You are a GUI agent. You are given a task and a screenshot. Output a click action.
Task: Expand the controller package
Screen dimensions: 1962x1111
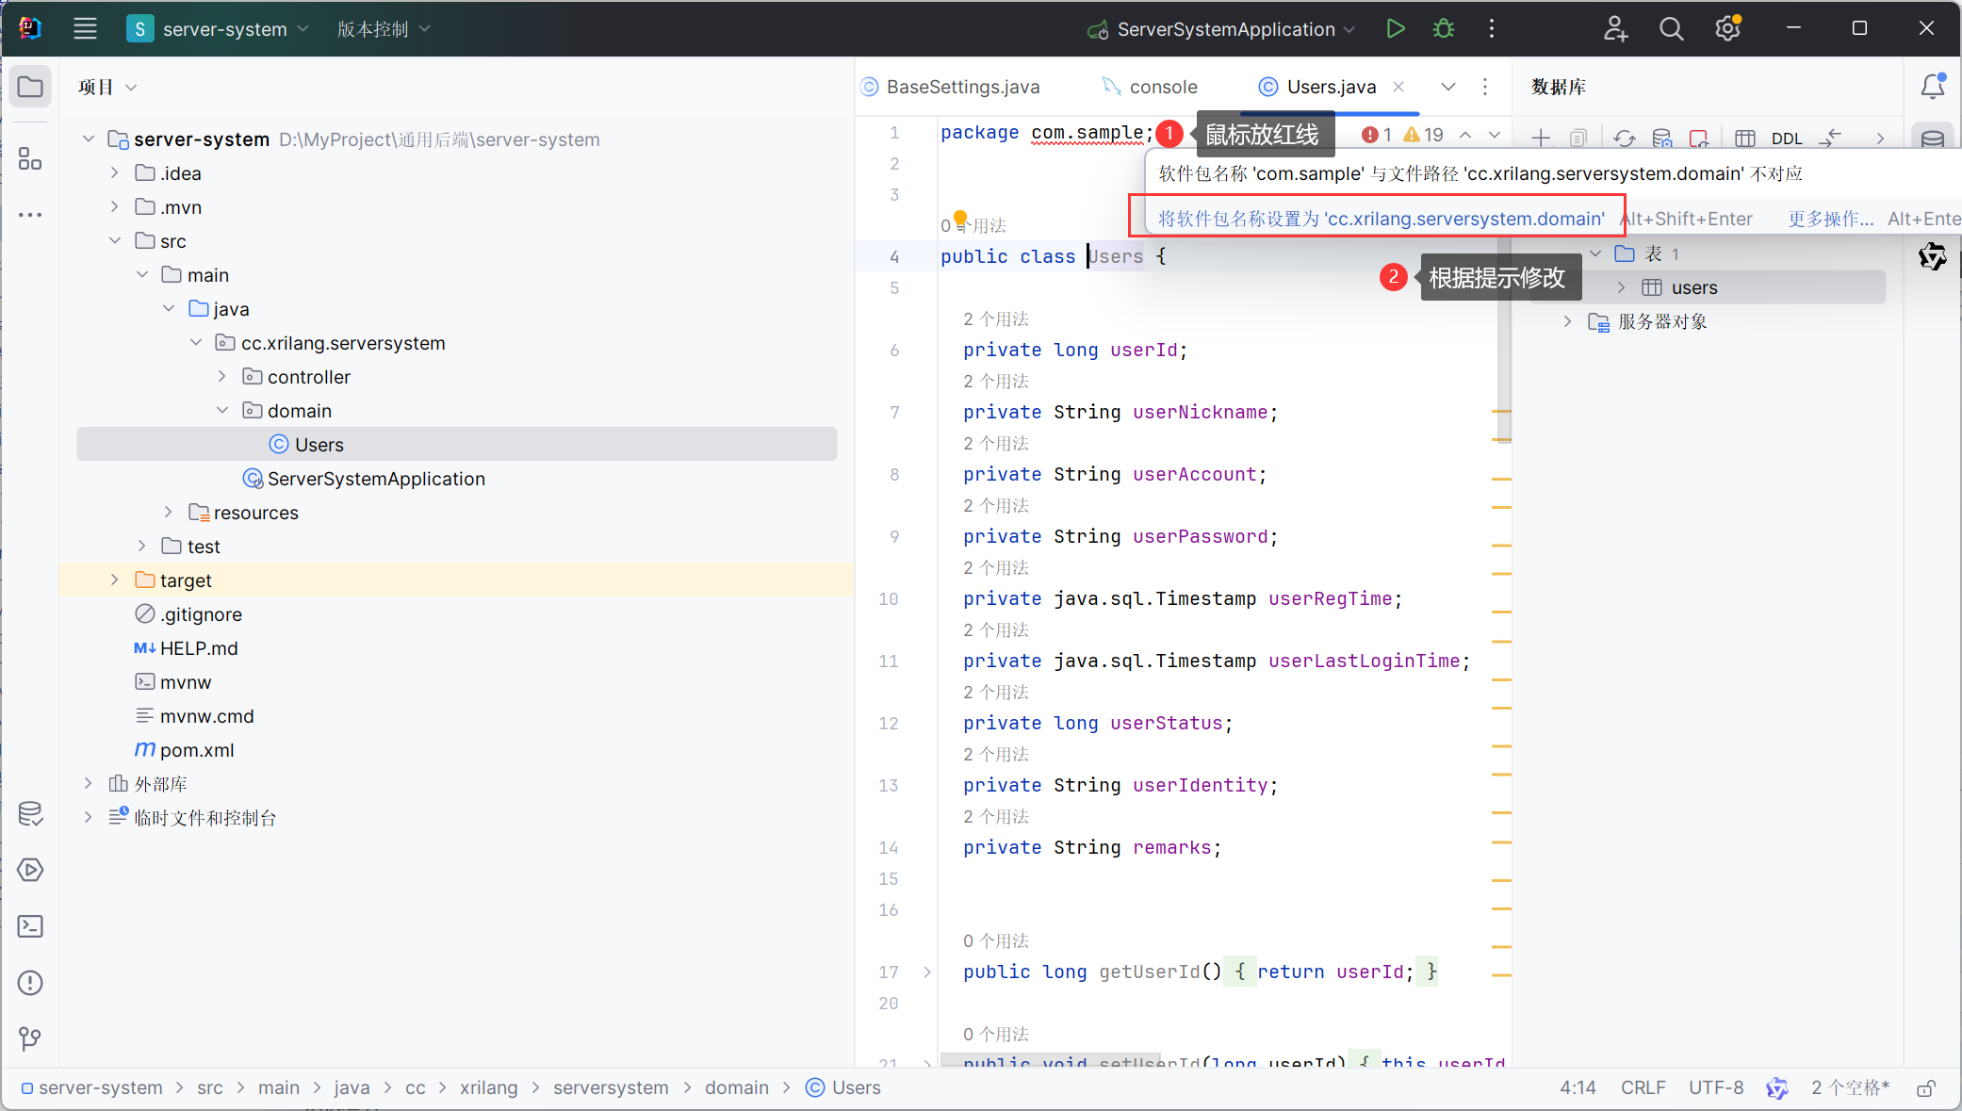click(x=222, y=376)
